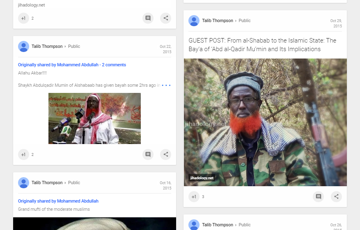The image size is (360, 230).
Task: Open jihadology.net link in top card
Action: [x=32, y=5]
